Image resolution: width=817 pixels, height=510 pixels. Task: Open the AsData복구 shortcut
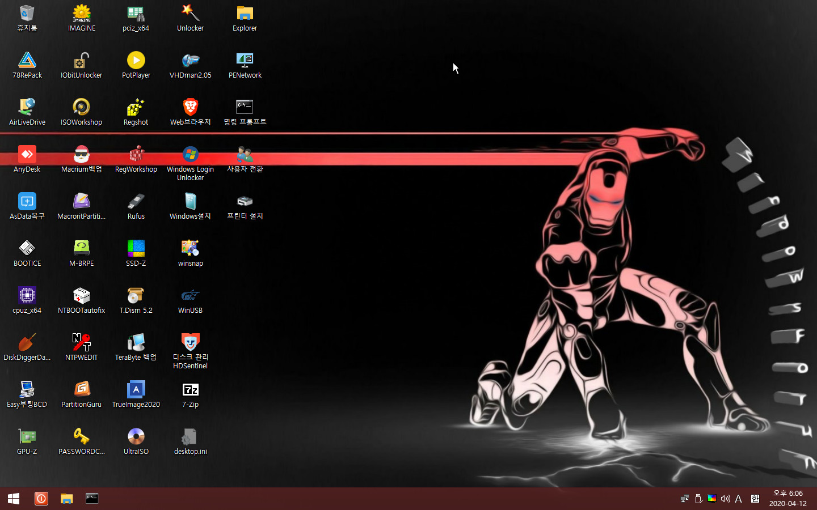coord(27,206)
